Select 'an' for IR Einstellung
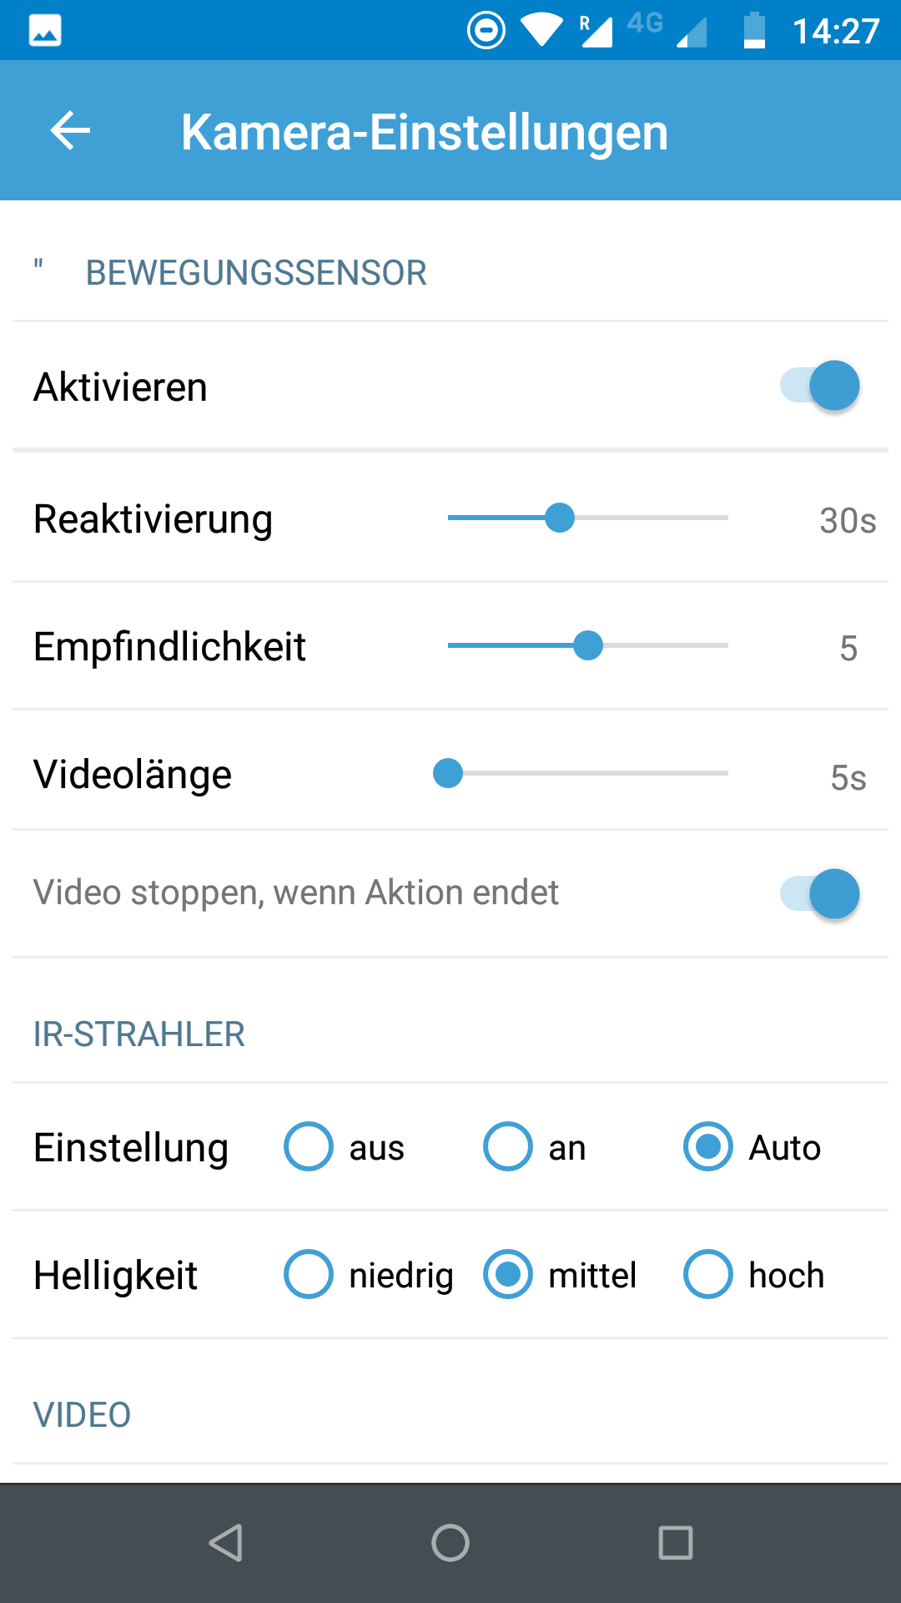Screen dimensions: 901x1603 (508, 1146)
